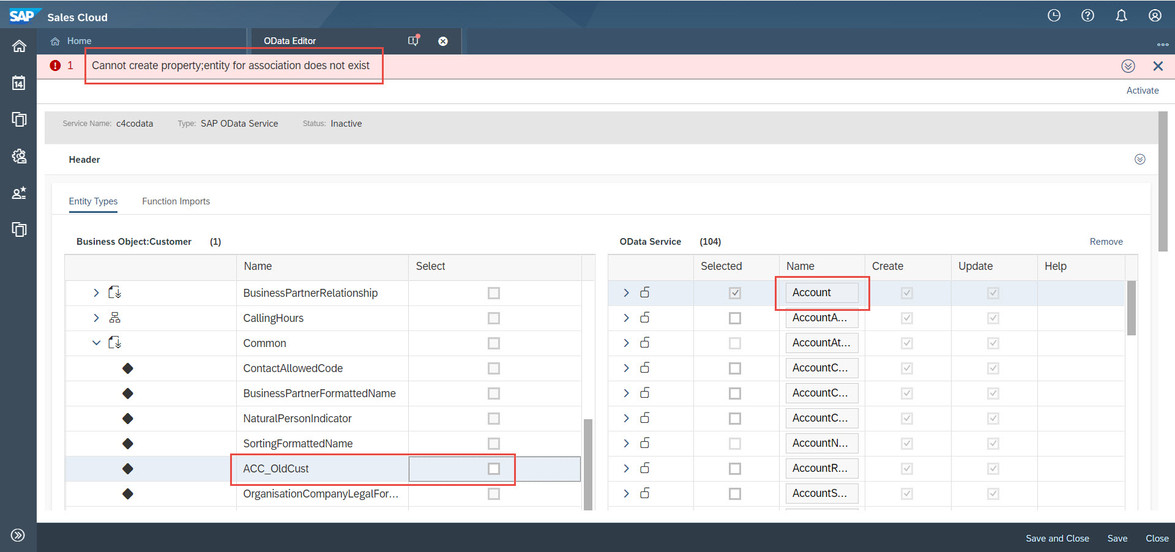Click the lock icon in AccountS... row
Image resolution: width=1175 pixels, height=552 pixels.
[644, 493]
